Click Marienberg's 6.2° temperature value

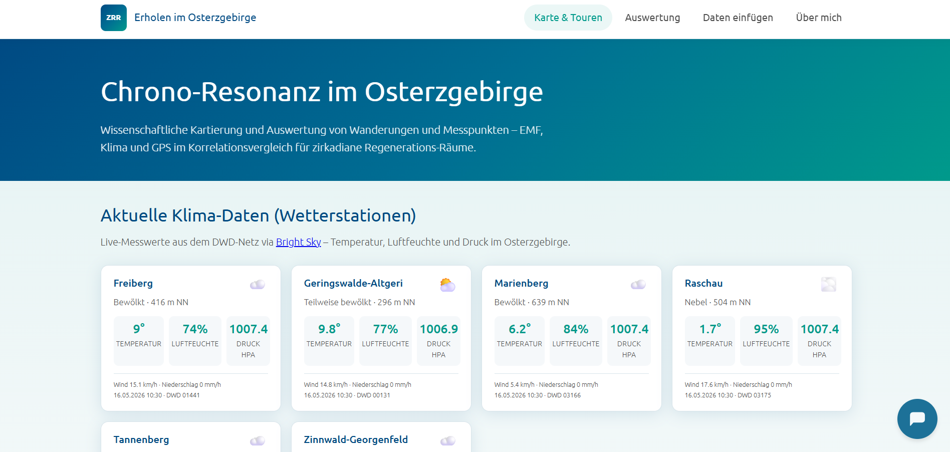coord(520,329)
